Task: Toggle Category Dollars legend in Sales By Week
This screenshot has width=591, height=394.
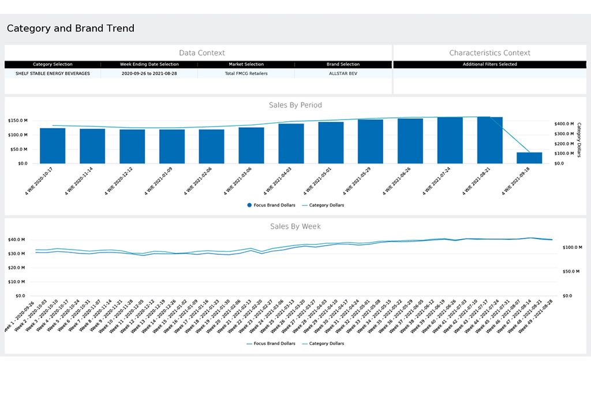Action: (x=323, y=343)
